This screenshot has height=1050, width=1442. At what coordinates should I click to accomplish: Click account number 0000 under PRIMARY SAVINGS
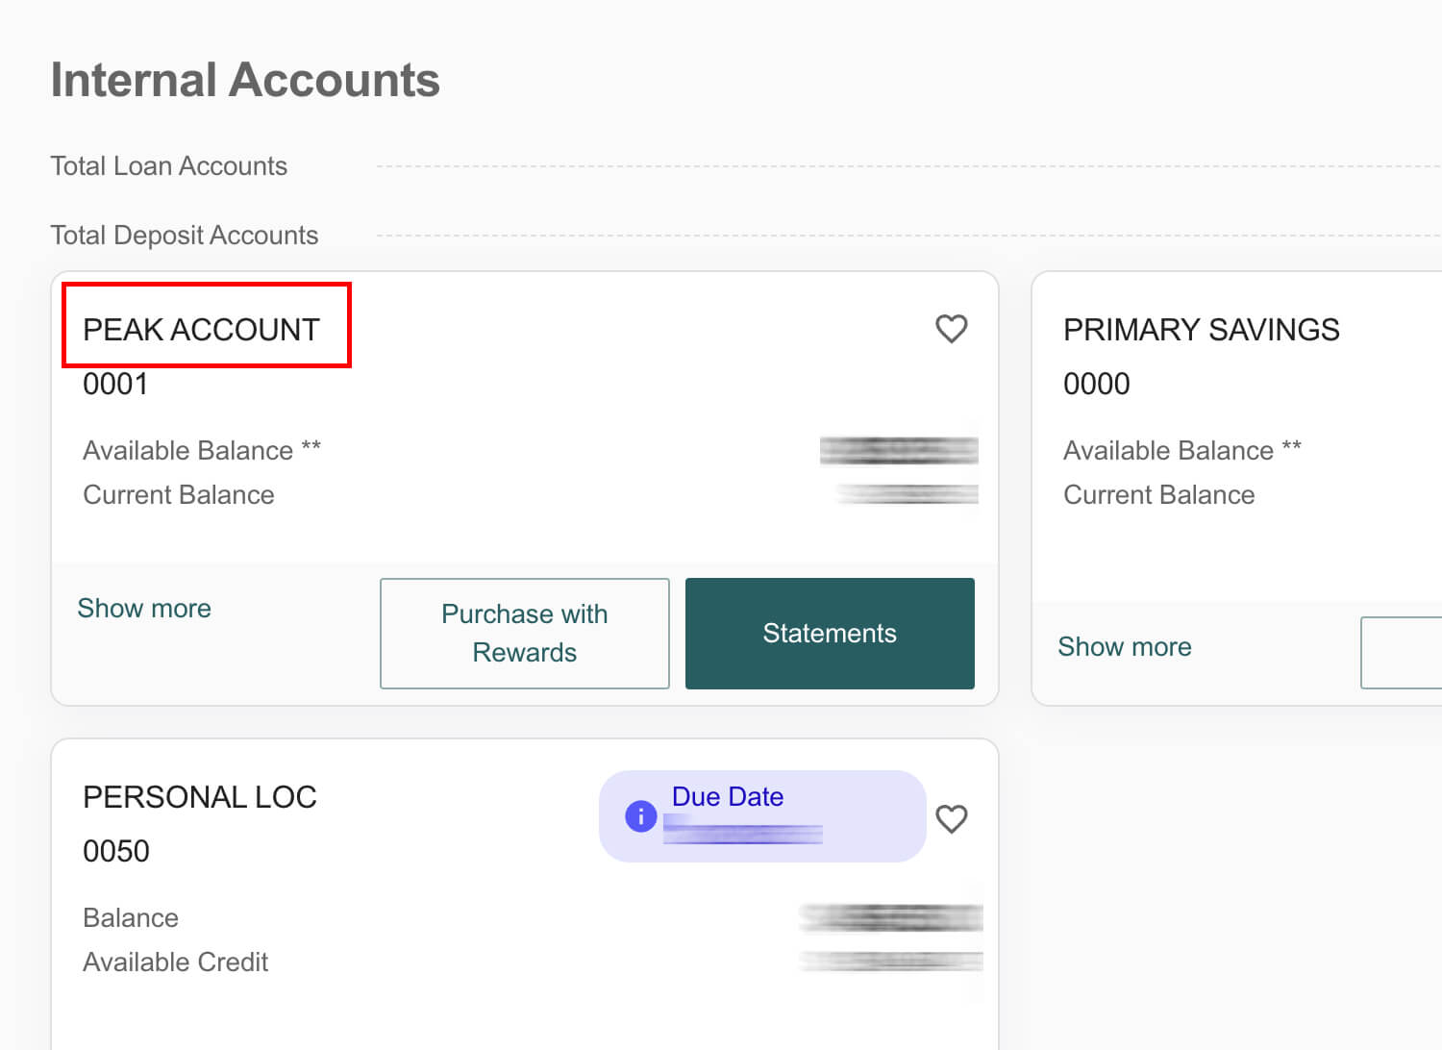(x=1096, y=384)
